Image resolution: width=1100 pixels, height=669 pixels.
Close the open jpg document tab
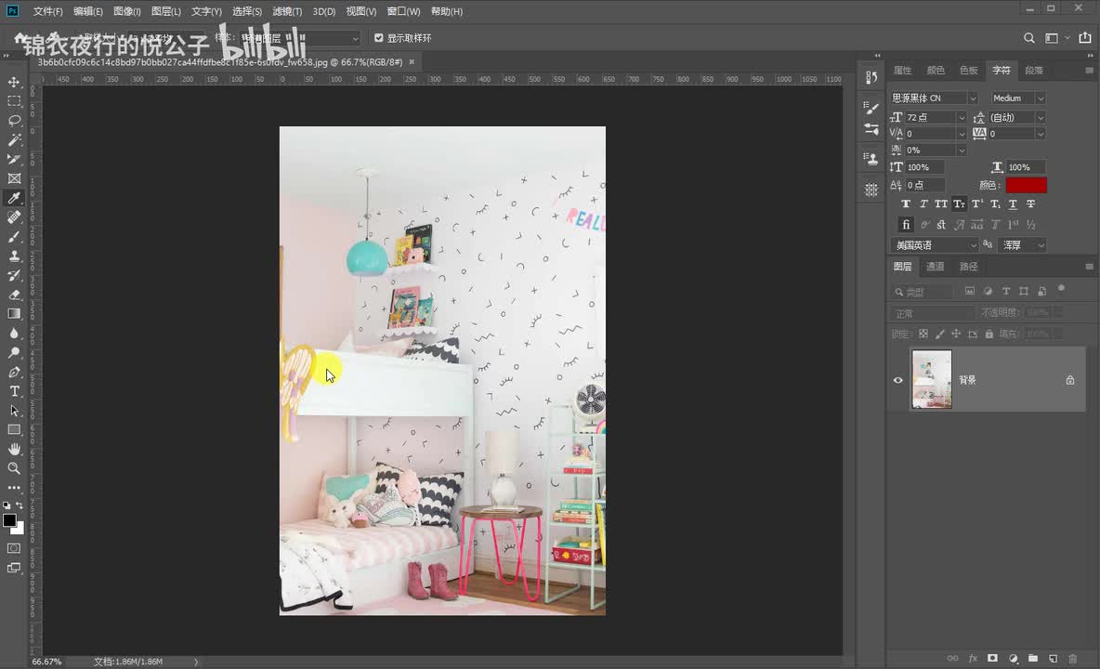tap(412, 62)
